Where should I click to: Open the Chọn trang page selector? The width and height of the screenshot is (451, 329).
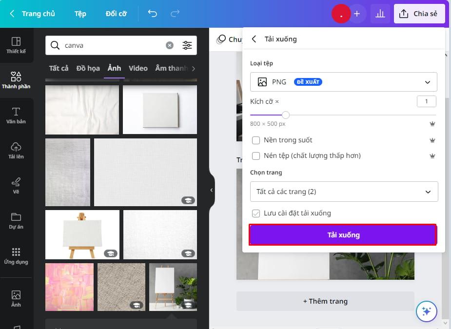(x=344, y=191)
